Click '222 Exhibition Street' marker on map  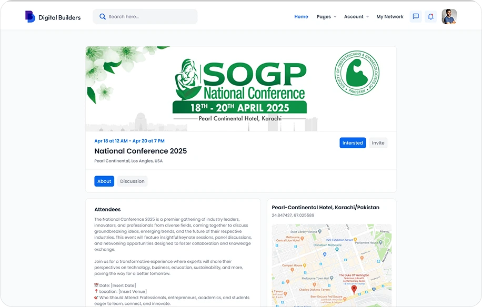pyautogui.click(x=355, y=240)
